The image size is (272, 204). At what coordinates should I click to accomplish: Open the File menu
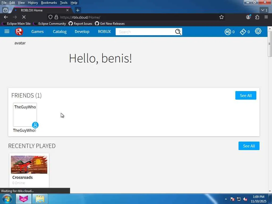tap(4, 3)
